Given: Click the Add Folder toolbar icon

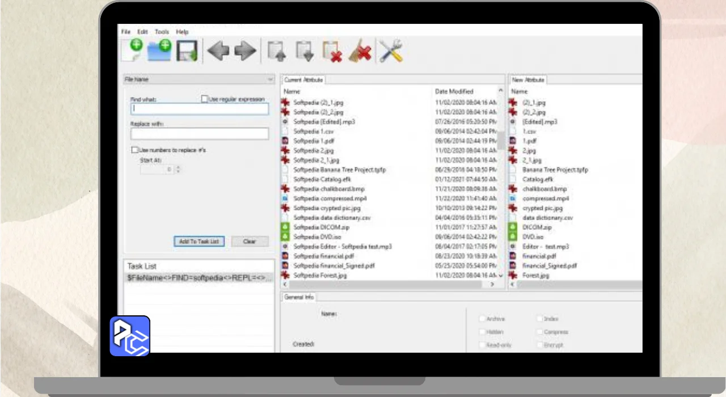Looking at the screenshot, I should click(x=159, y=50).
